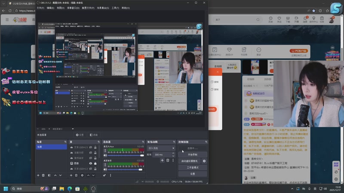Screen dimensions: 344x193
Task: Click the 滤镜 filters button under preview
Action: [x=94, y=135]
